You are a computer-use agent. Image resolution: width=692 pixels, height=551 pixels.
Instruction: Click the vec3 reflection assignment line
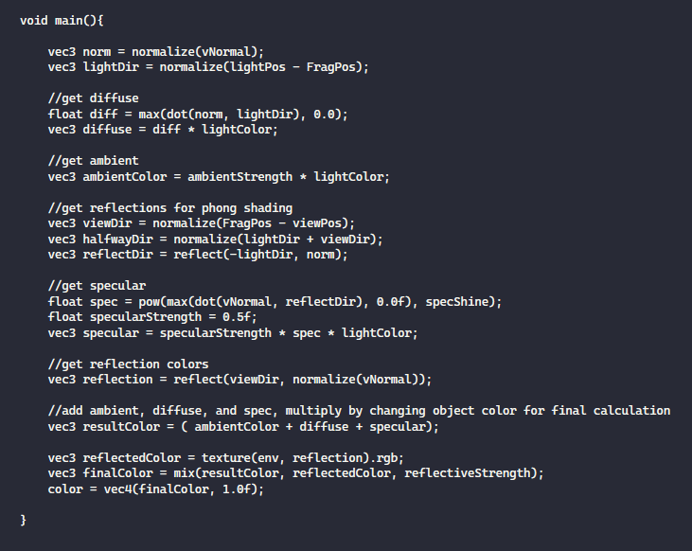click(x=240, y=380)
